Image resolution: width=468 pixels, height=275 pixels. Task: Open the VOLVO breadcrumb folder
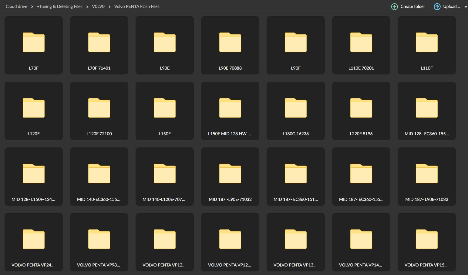pyautogui.click(x=98, y=6)
